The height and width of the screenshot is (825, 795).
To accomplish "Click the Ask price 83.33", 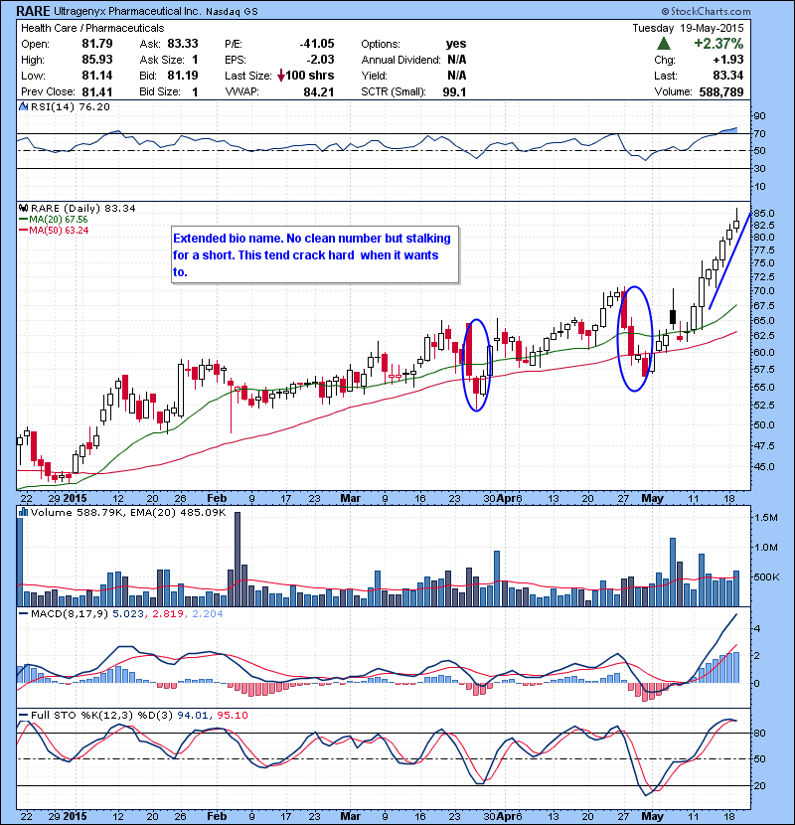I will click(x=183, y=44).
